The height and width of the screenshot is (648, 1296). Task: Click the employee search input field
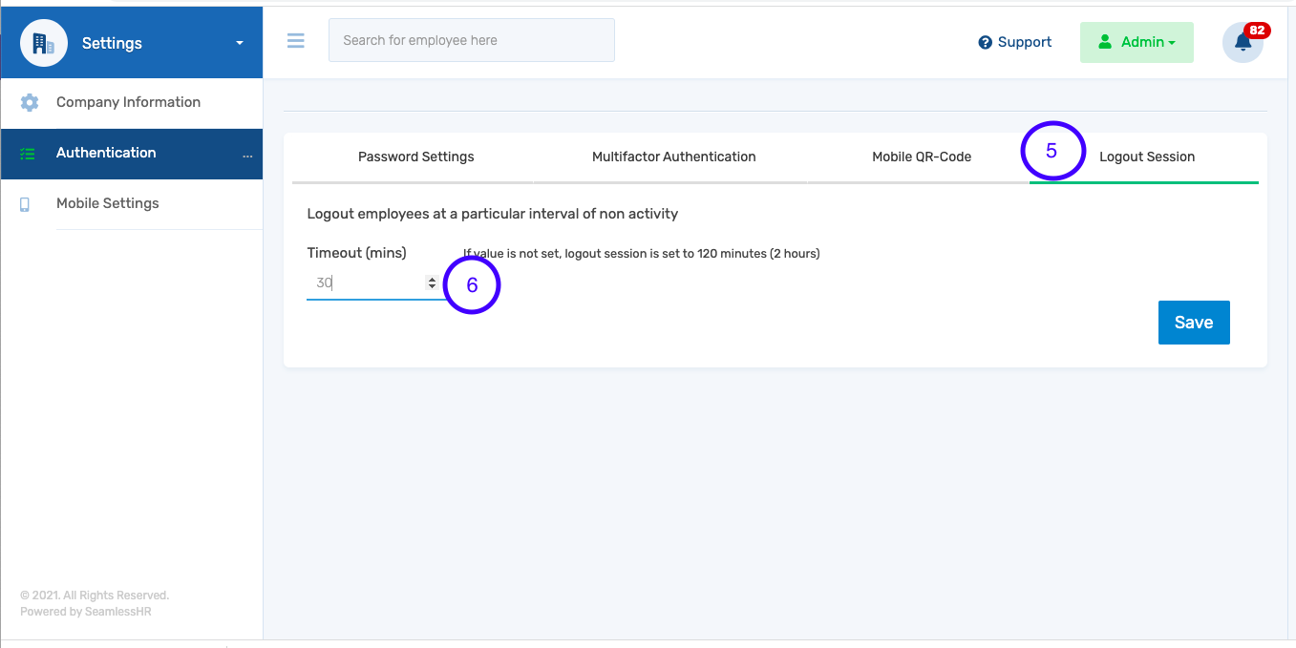471,40
